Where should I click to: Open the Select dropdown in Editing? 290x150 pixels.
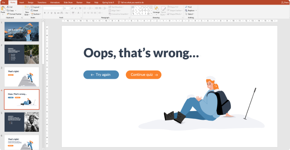[190, 14]
